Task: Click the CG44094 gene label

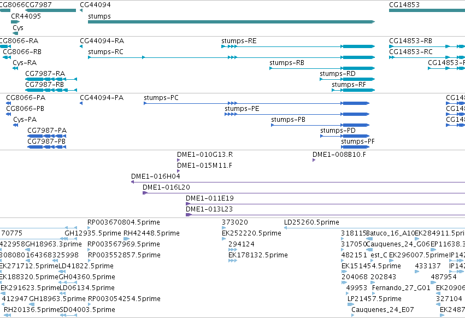Action: point(95,5)
